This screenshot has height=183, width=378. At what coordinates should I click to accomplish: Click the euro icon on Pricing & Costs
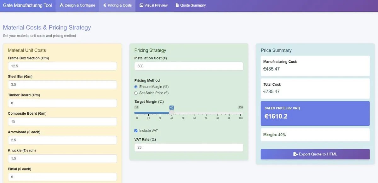click(x=105, y=5)
